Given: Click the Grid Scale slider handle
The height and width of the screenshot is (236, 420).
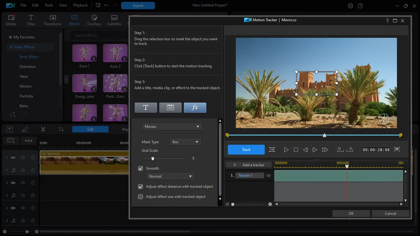Looking at the screenshot, I should pos(153,159).
